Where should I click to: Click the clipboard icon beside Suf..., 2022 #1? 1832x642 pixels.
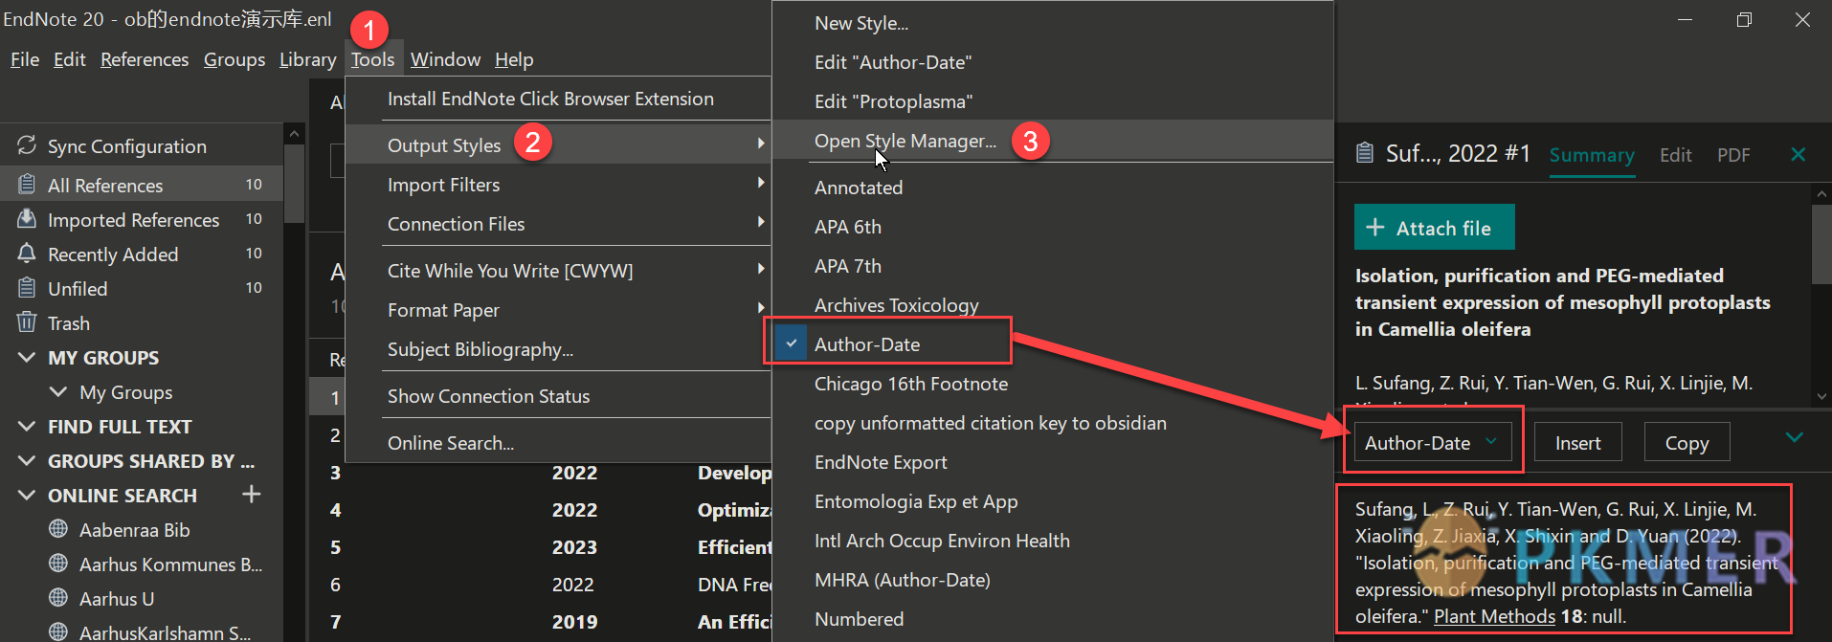1365,153
